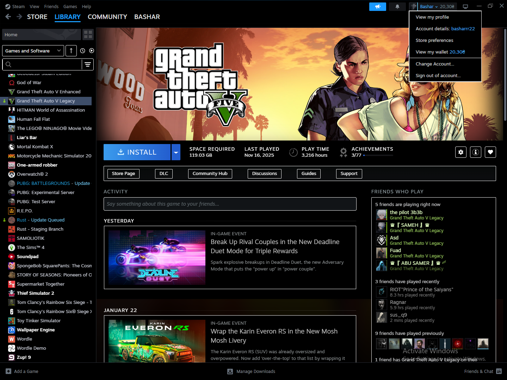This screenshot has width=507, height=380.
Task: Select Grand Theft Auto V Enhanced
Action: tap(49, 92)
